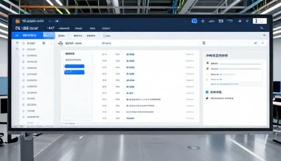Click the small blue icon in the sidebar's first row

tap(43, 43)
